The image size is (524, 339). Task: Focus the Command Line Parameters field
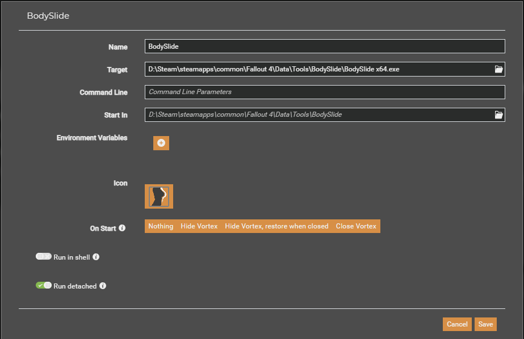click(x=325, y=92)
